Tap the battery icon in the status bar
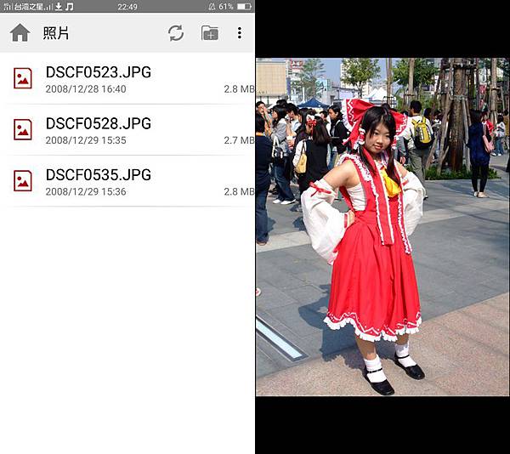 244,7
